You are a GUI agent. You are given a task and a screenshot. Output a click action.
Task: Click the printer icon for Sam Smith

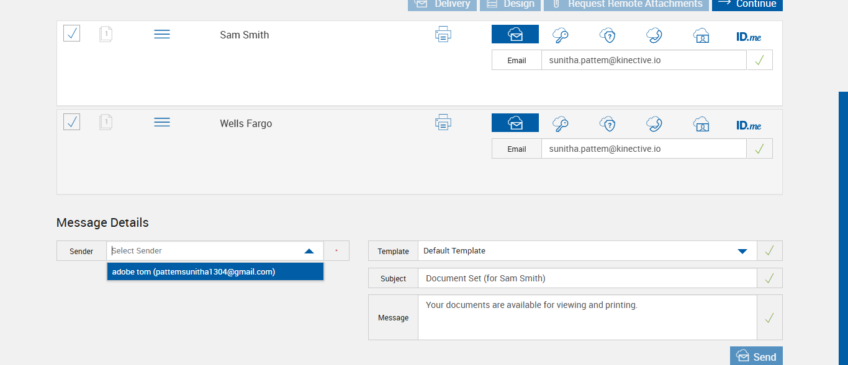click(443, 35)
